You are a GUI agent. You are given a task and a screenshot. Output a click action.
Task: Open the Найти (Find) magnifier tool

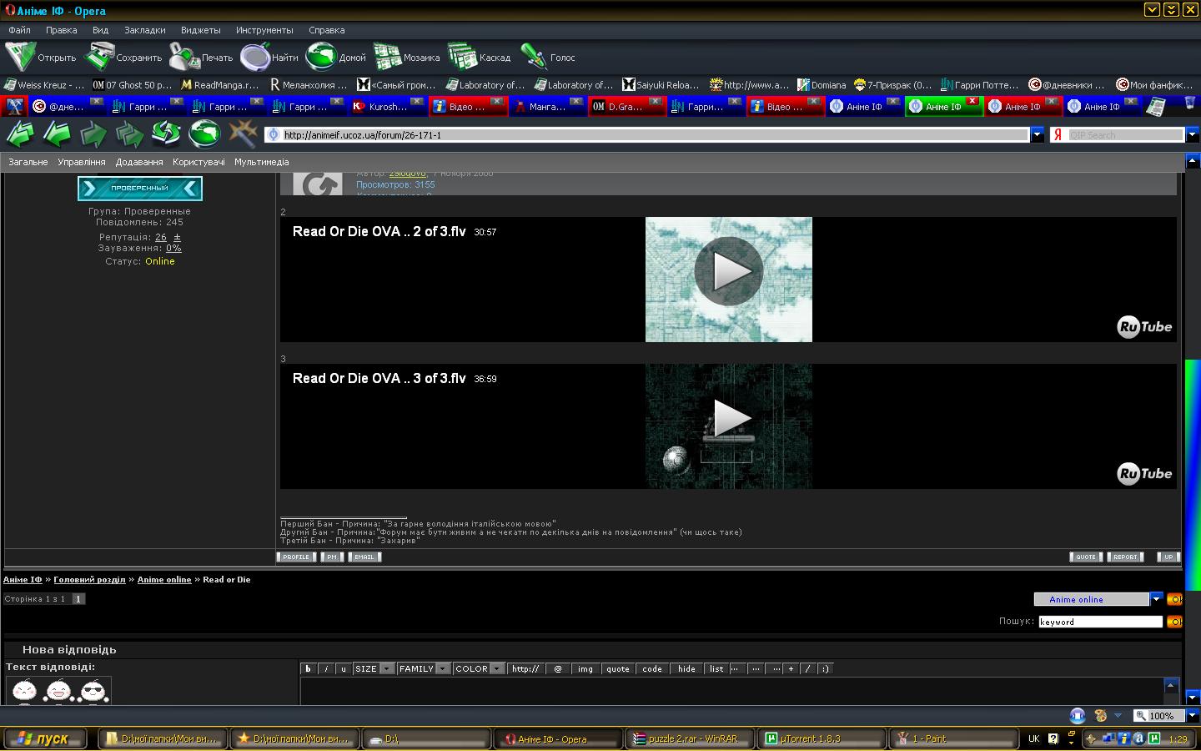pyautogui.click(x=254, y=57)
